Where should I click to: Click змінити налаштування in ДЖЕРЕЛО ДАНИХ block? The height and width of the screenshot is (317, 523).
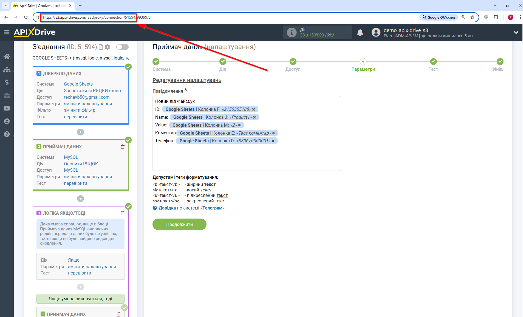(x=88, y=104)
